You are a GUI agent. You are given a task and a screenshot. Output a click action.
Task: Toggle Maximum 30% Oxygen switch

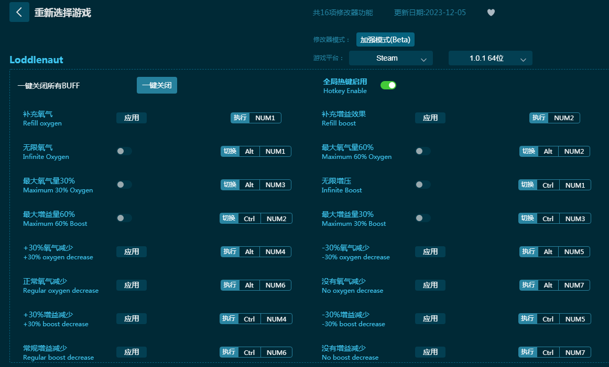(x=124, y=185)
